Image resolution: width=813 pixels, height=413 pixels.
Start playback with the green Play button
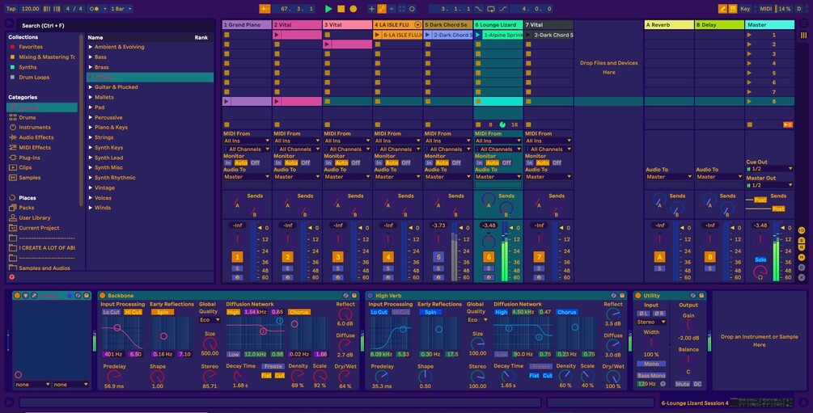click(328, 9)
